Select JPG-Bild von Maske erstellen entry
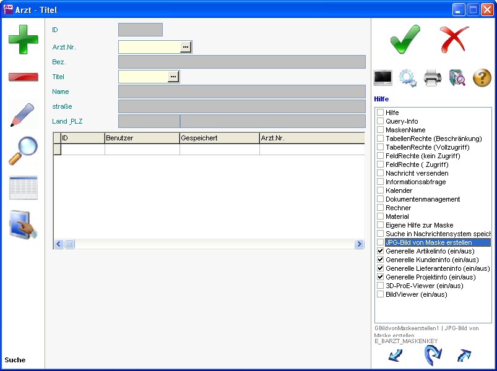The image size is (497, 371). tap(428, 242)
